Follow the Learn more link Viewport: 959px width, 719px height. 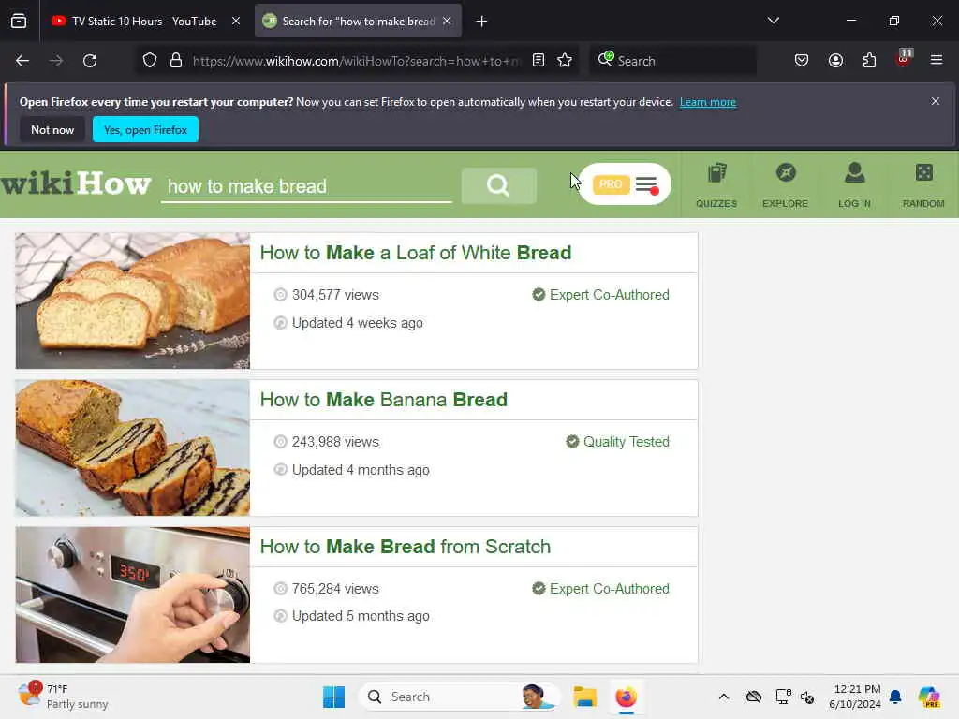708,102
